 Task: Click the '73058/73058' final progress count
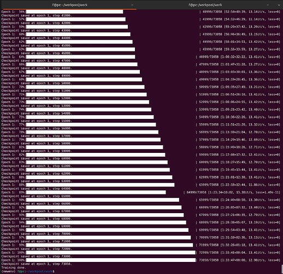tap(209, 260)
